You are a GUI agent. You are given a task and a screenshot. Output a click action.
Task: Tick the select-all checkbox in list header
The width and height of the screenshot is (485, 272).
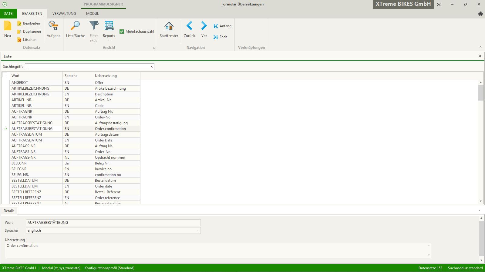point(5,75)
